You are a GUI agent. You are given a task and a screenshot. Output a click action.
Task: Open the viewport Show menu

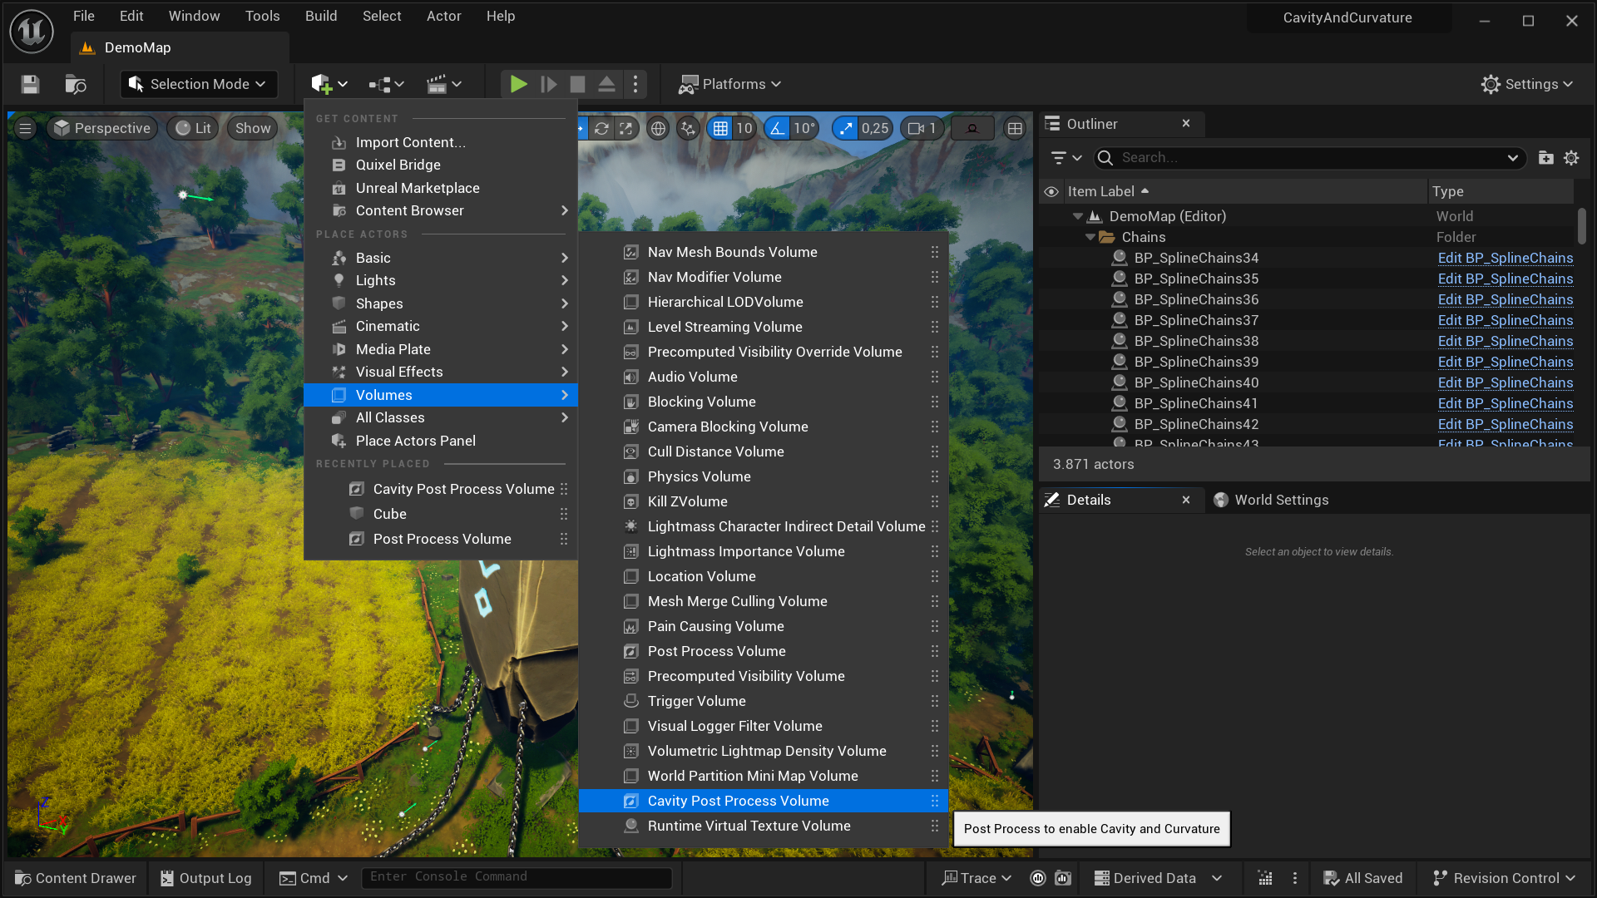pos(253,128)
